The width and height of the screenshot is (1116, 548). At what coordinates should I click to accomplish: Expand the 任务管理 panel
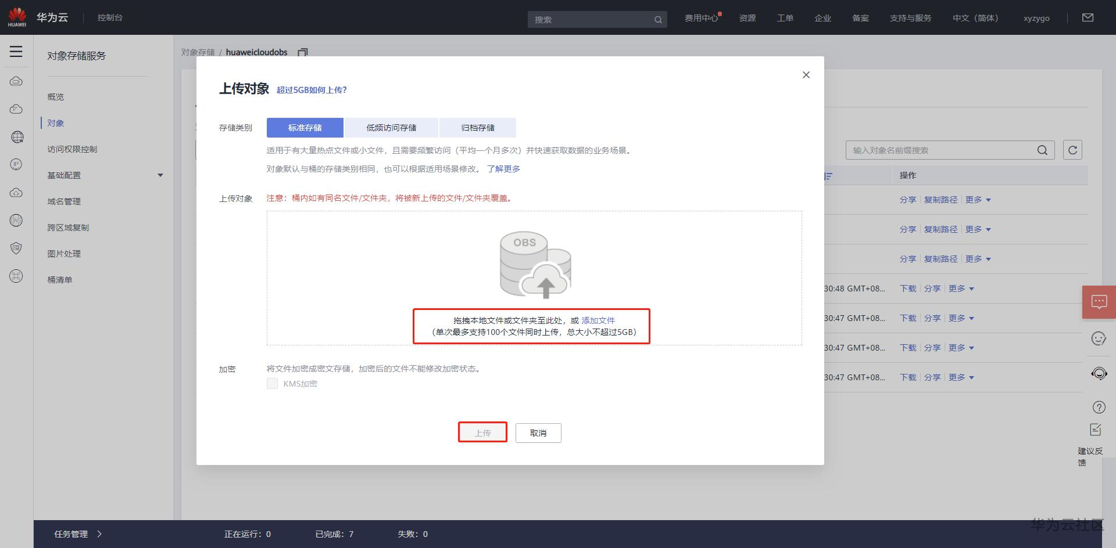pos(78,534)
